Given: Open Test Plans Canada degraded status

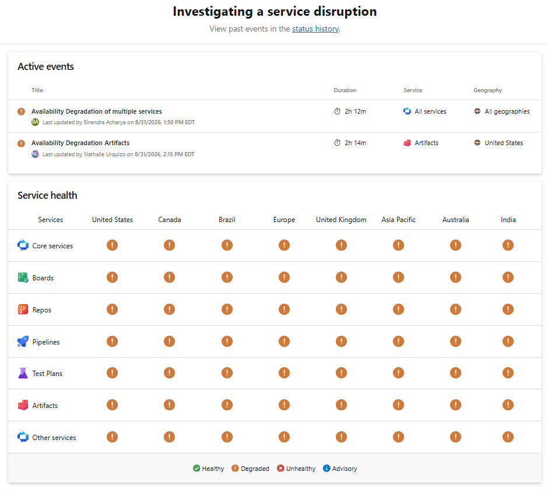Looking at the screenshot, I should [169, 372].
